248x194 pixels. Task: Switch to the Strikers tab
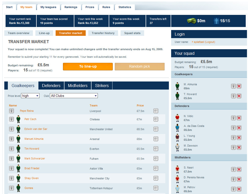tap(102, 86)
